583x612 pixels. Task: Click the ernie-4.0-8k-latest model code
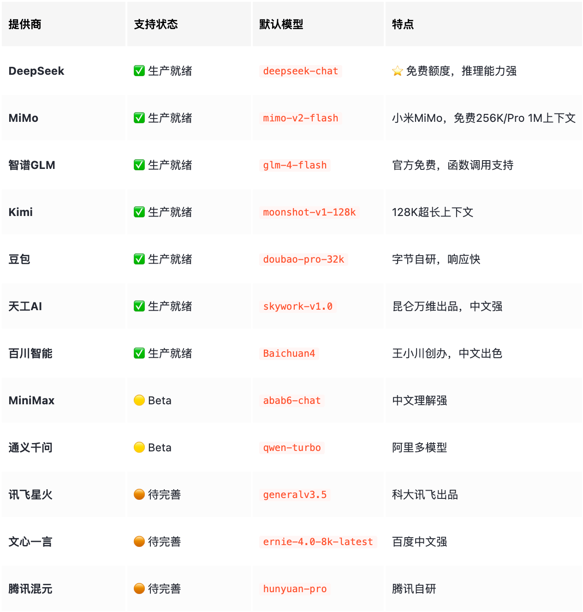(x=318, y=542)
